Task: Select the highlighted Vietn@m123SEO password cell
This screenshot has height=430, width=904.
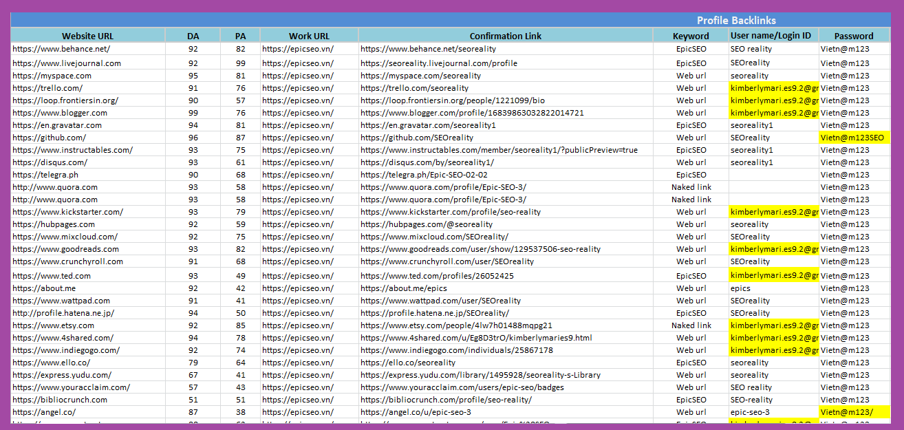Action: coord(852,138)
